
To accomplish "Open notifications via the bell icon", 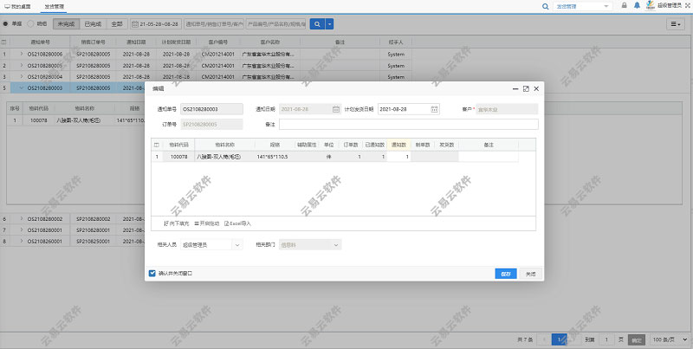I will [637, 5].
